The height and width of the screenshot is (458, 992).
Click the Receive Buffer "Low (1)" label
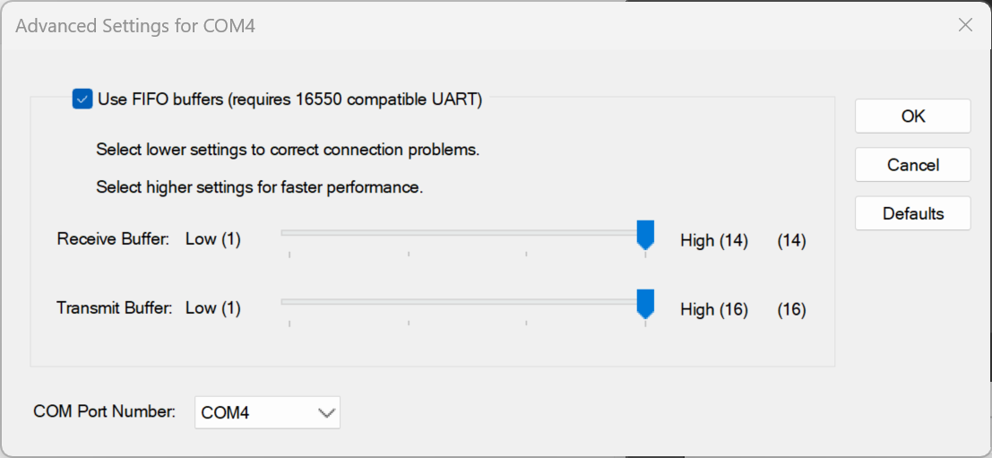213,239
